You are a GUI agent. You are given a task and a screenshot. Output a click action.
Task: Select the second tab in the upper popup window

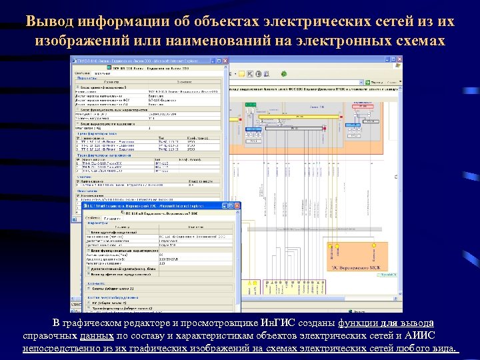[102, 74]
